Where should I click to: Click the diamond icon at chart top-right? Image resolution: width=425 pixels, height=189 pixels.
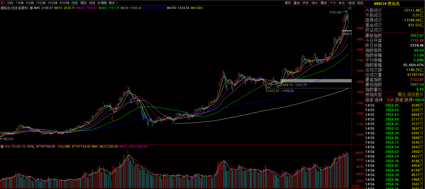[x=344, y=8]
